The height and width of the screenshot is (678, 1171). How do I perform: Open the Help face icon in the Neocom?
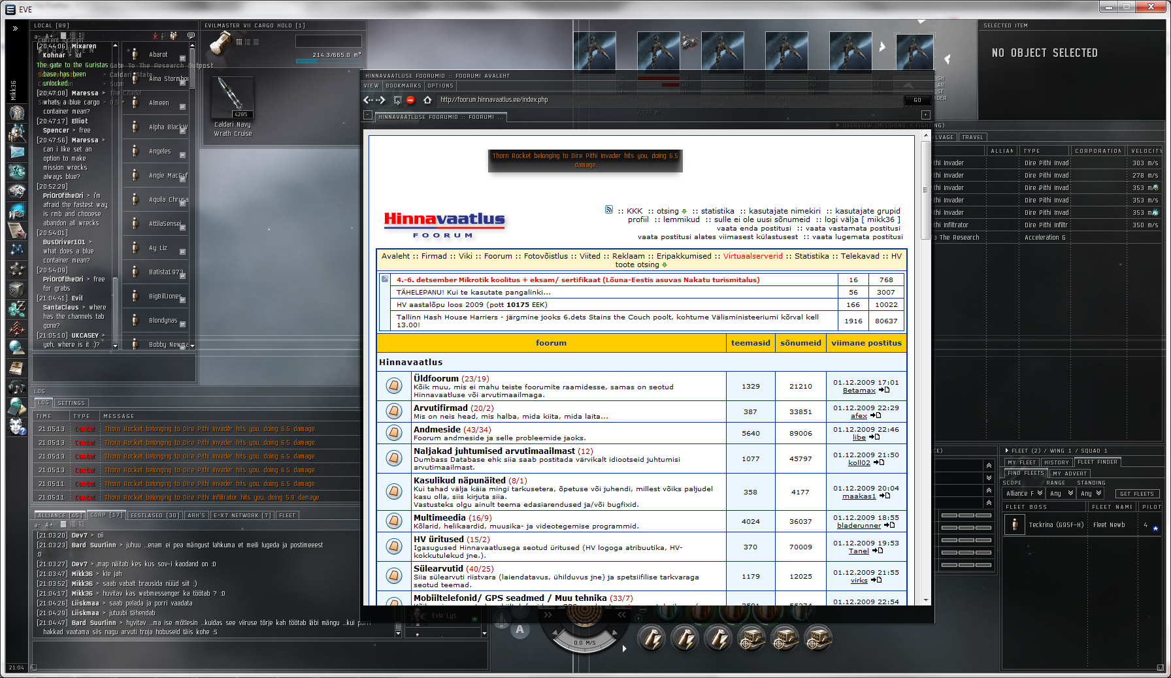coord(17,426)
